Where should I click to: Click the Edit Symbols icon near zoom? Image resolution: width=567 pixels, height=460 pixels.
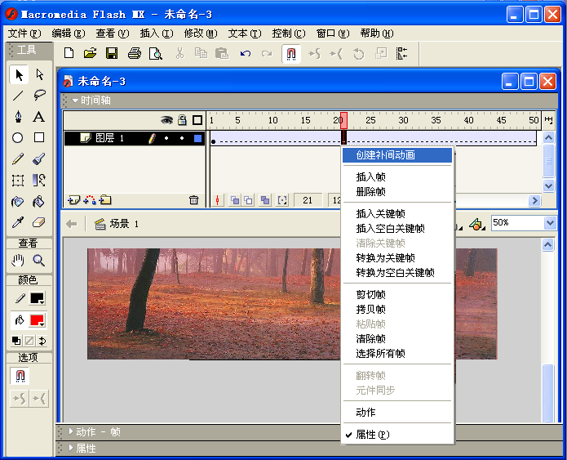(x=477, y=225)
